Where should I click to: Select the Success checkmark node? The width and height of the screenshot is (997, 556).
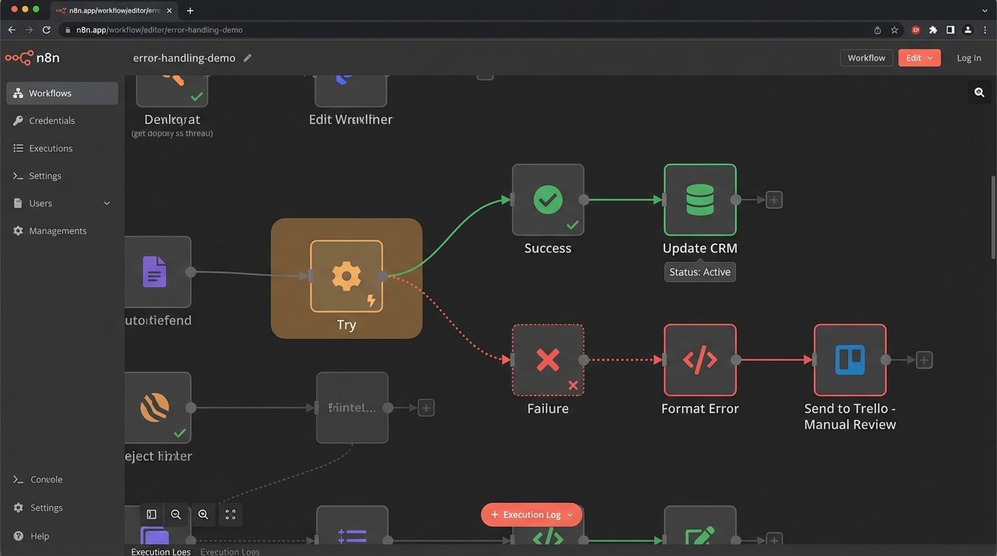(x=548, y=200)
